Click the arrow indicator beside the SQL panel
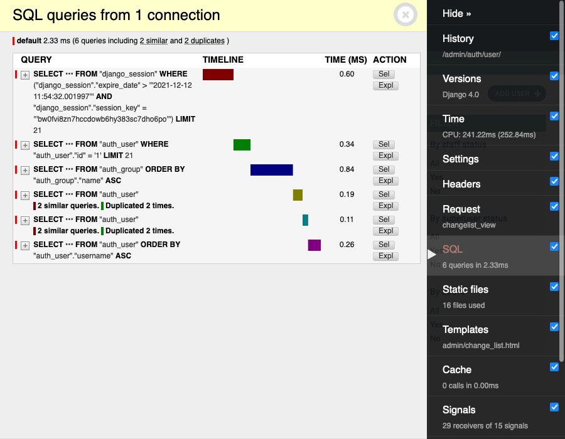Viewport: 565px width, 439px height. [x=431, y=254]
